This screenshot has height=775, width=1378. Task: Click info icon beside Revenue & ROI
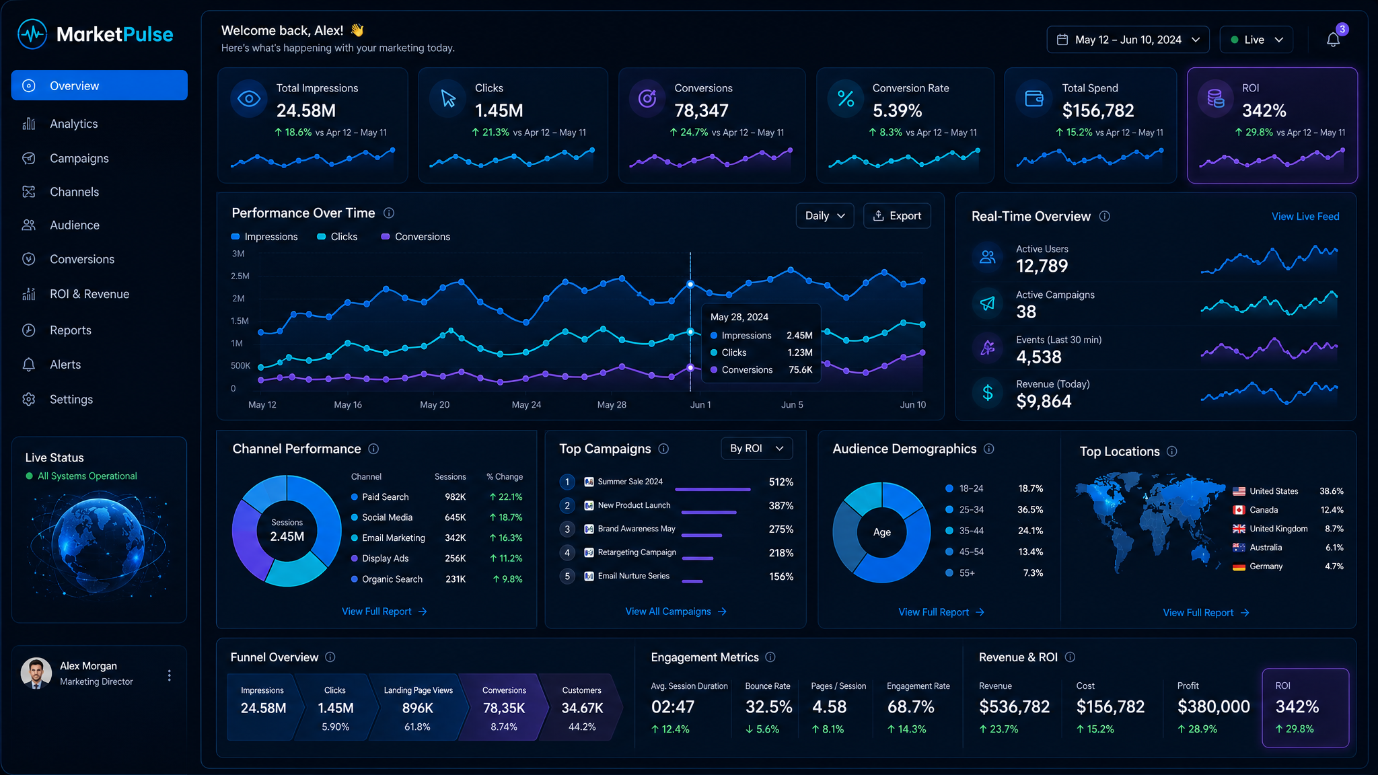[x=1071, y=657]
